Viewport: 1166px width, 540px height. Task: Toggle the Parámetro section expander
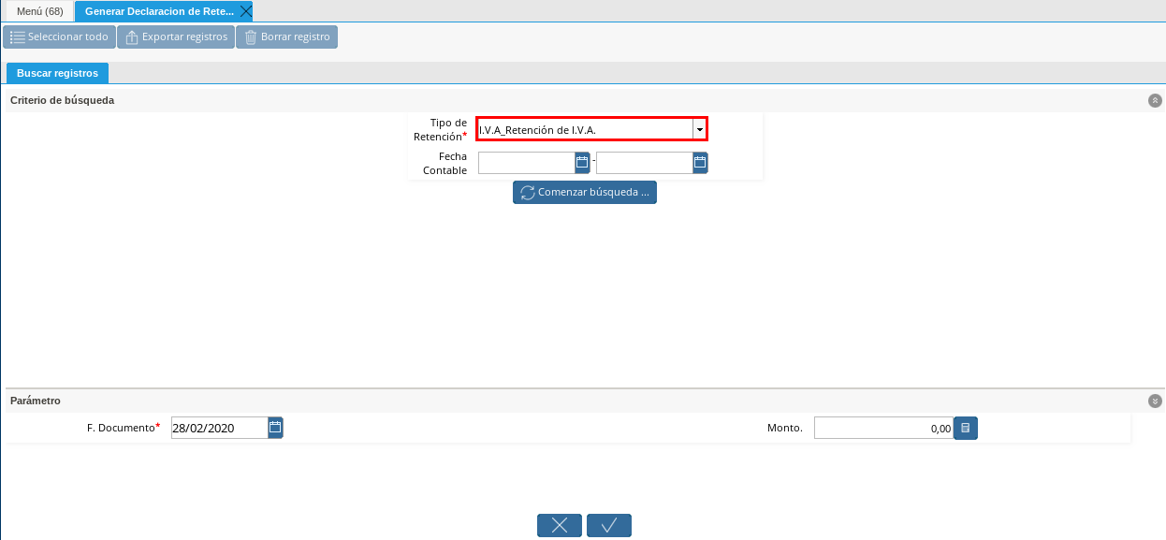click(1155, 401)
